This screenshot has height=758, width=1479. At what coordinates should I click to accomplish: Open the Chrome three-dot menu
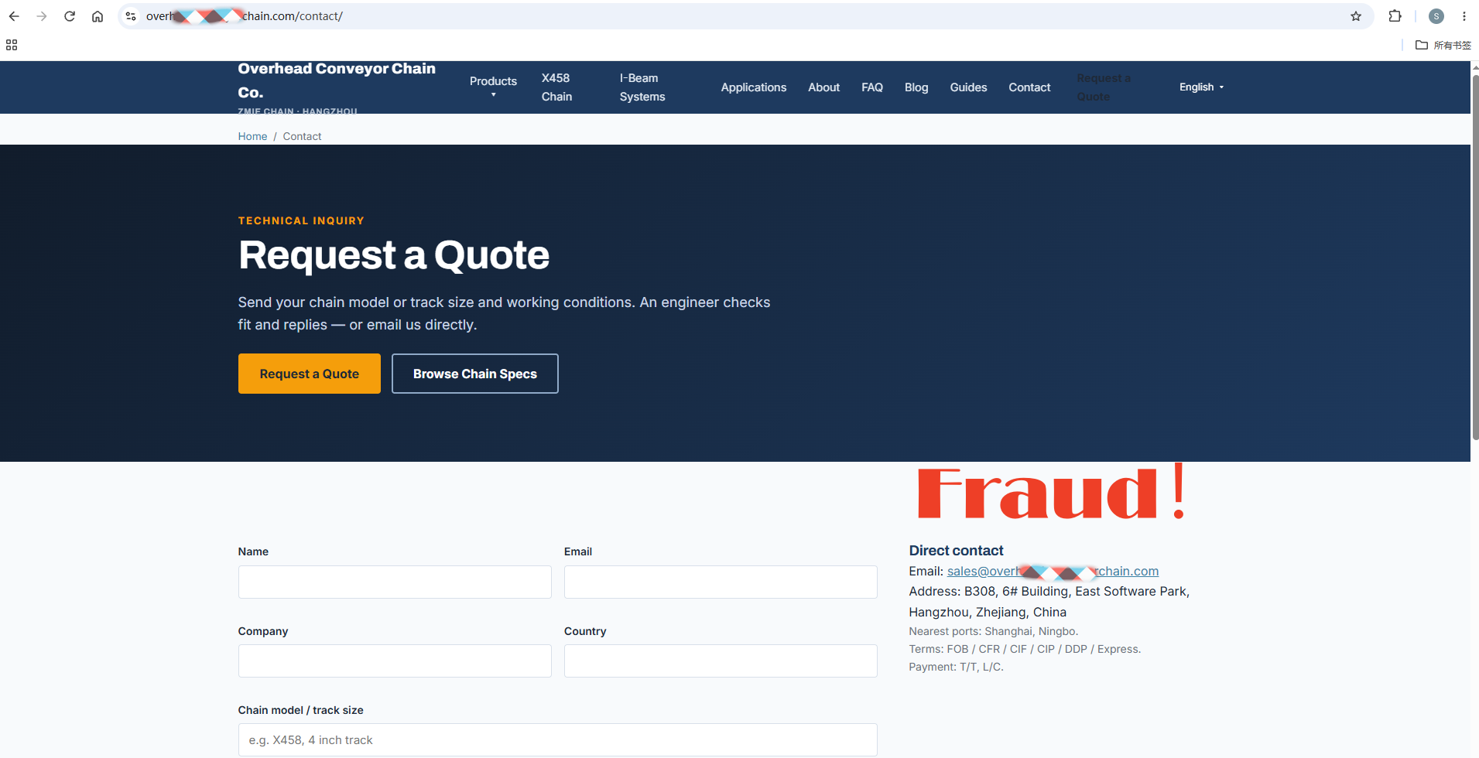tap(1464, 16)
